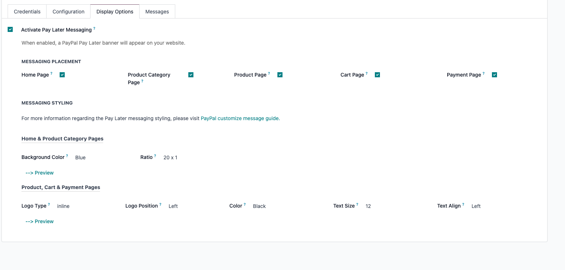Click the Product, Cart & Payment Pages heading
The image size is (565, 270).
click(61, 187)
